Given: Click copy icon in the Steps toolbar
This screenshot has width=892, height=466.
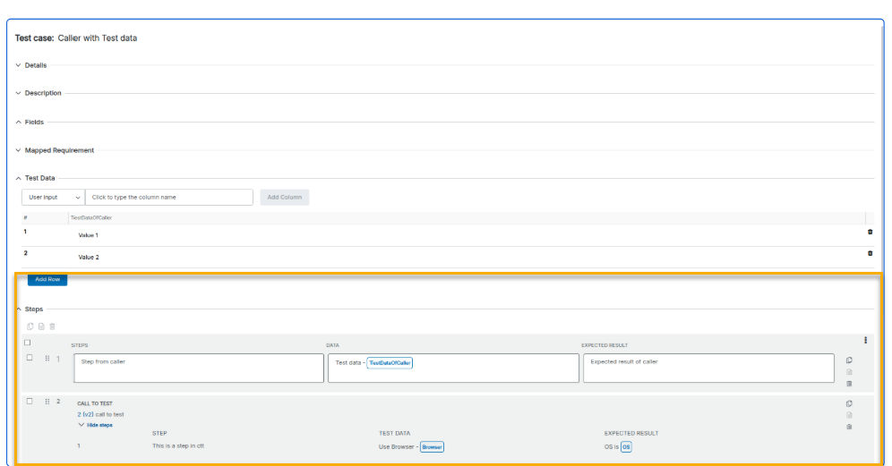Looking at the screenshot, I should click(30, 326).
